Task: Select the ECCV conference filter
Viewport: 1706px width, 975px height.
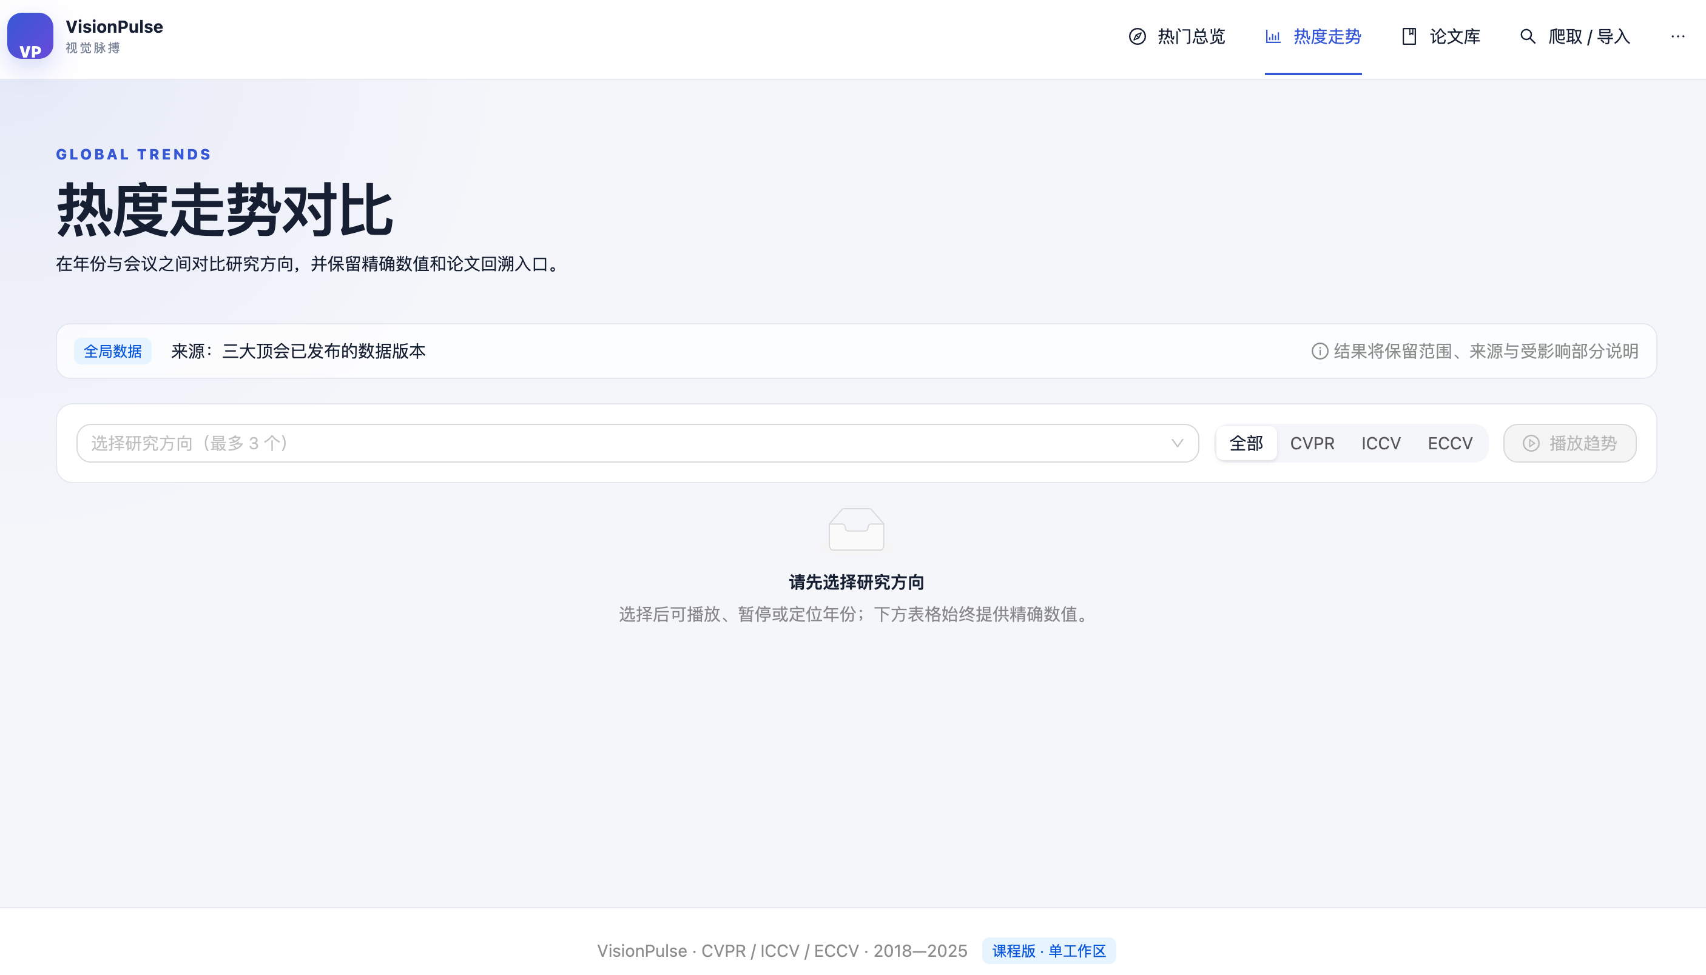Action: [x=1449, y=443]
